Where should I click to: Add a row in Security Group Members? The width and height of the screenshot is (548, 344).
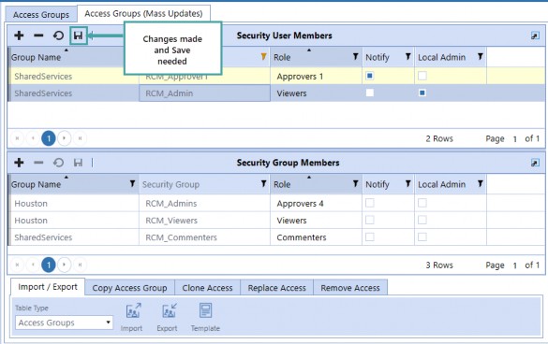click(x=19, y=163)
